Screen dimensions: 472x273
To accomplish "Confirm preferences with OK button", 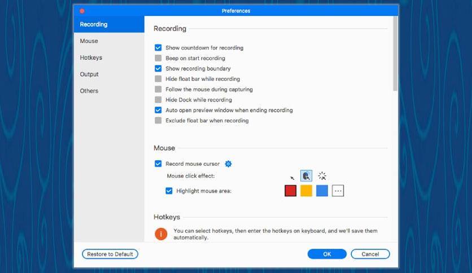I will click(x=327, y=254).
